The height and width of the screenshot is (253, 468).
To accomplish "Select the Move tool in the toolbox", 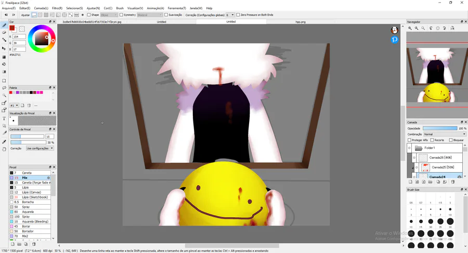I will coord(4,48).
